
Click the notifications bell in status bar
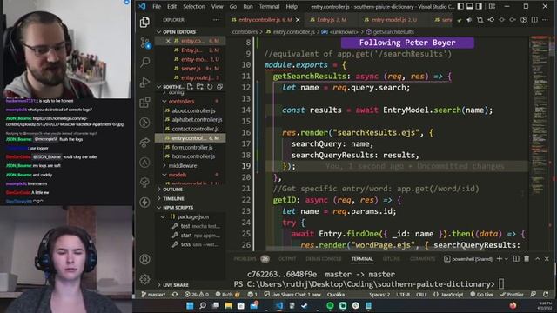[546, 294]
